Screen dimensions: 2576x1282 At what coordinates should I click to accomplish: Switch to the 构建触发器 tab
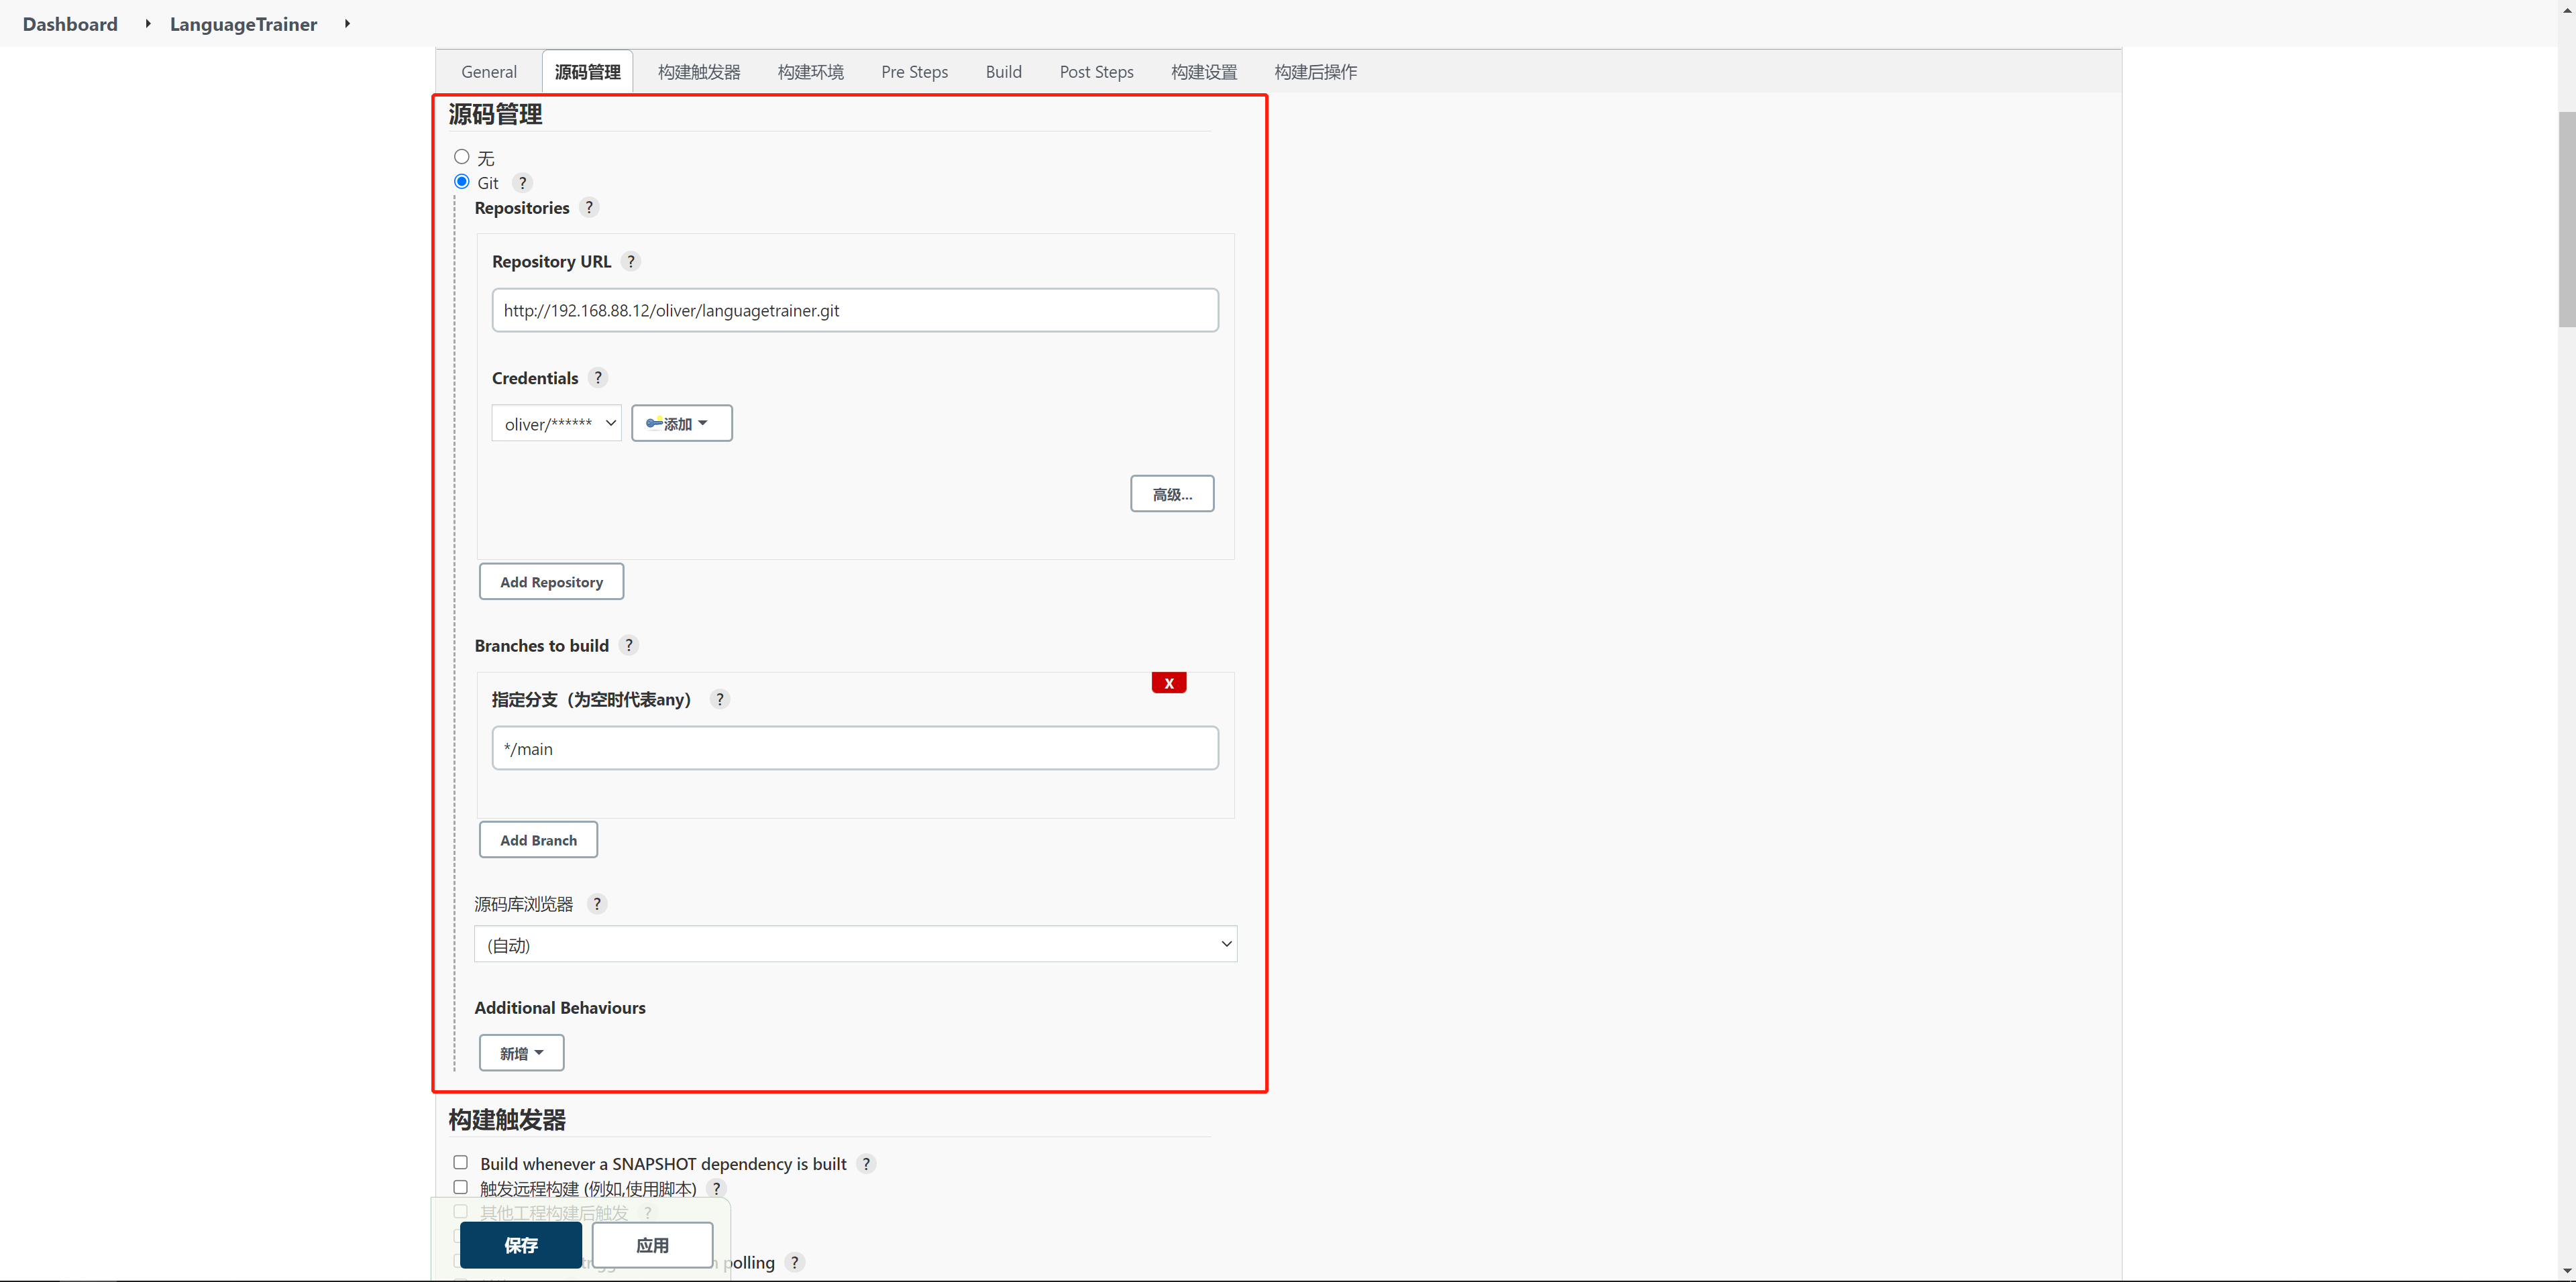point(699,72)
